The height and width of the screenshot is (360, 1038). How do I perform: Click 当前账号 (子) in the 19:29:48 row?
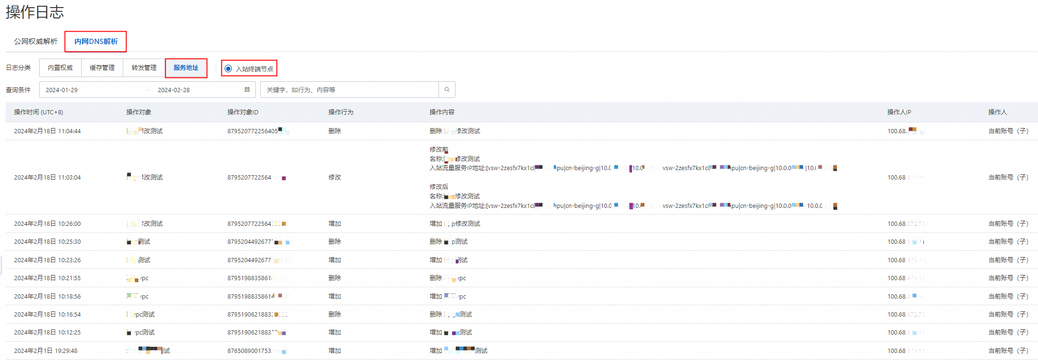pyautogui.click(x=1008, y=351)
